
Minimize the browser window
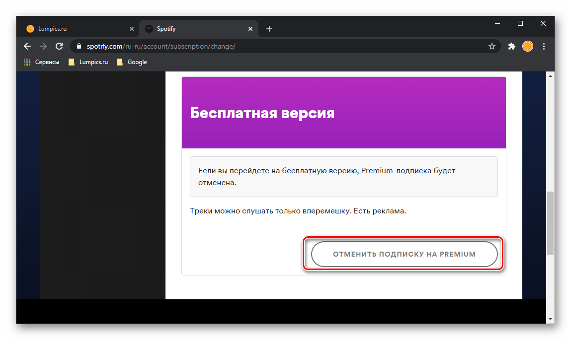tap(497, 23)
